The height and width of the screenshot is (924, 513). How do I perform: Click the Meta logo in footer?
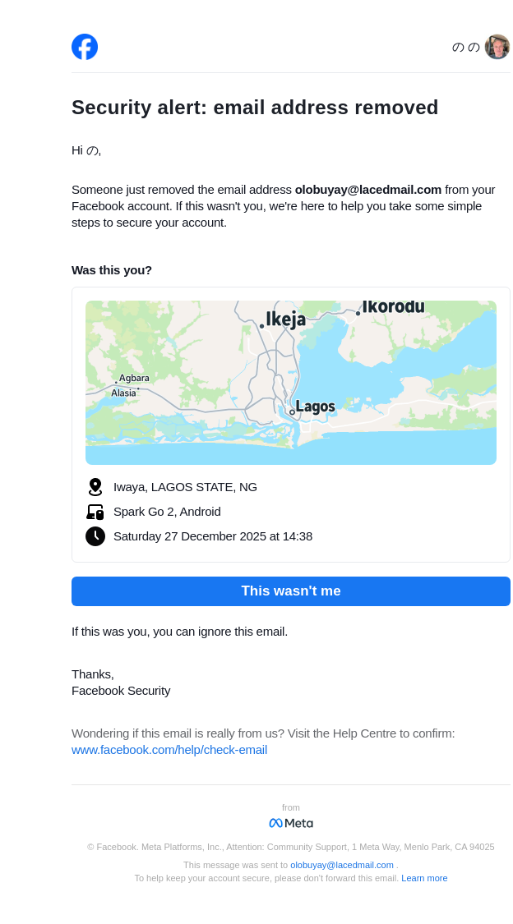click(x=291, y=823)
